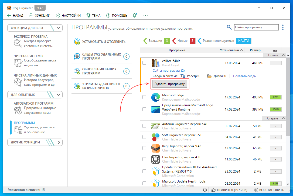
Task: Click the users column header icon
Action: (x=275, y=50)
